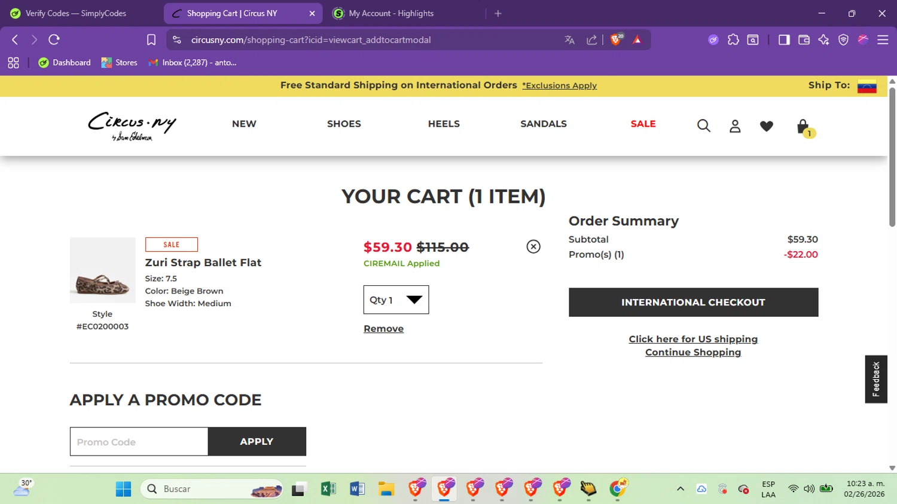Toggle the browser sidebar panel
The image size is (897, 504).
pos(784,39)
